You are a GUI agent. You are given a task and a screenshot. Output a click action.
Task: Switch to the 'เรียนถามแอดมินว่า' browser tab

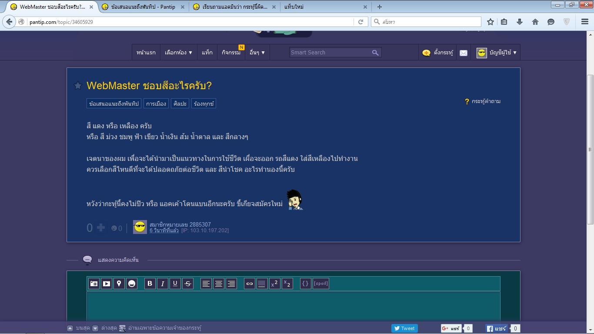coord(235,7)
